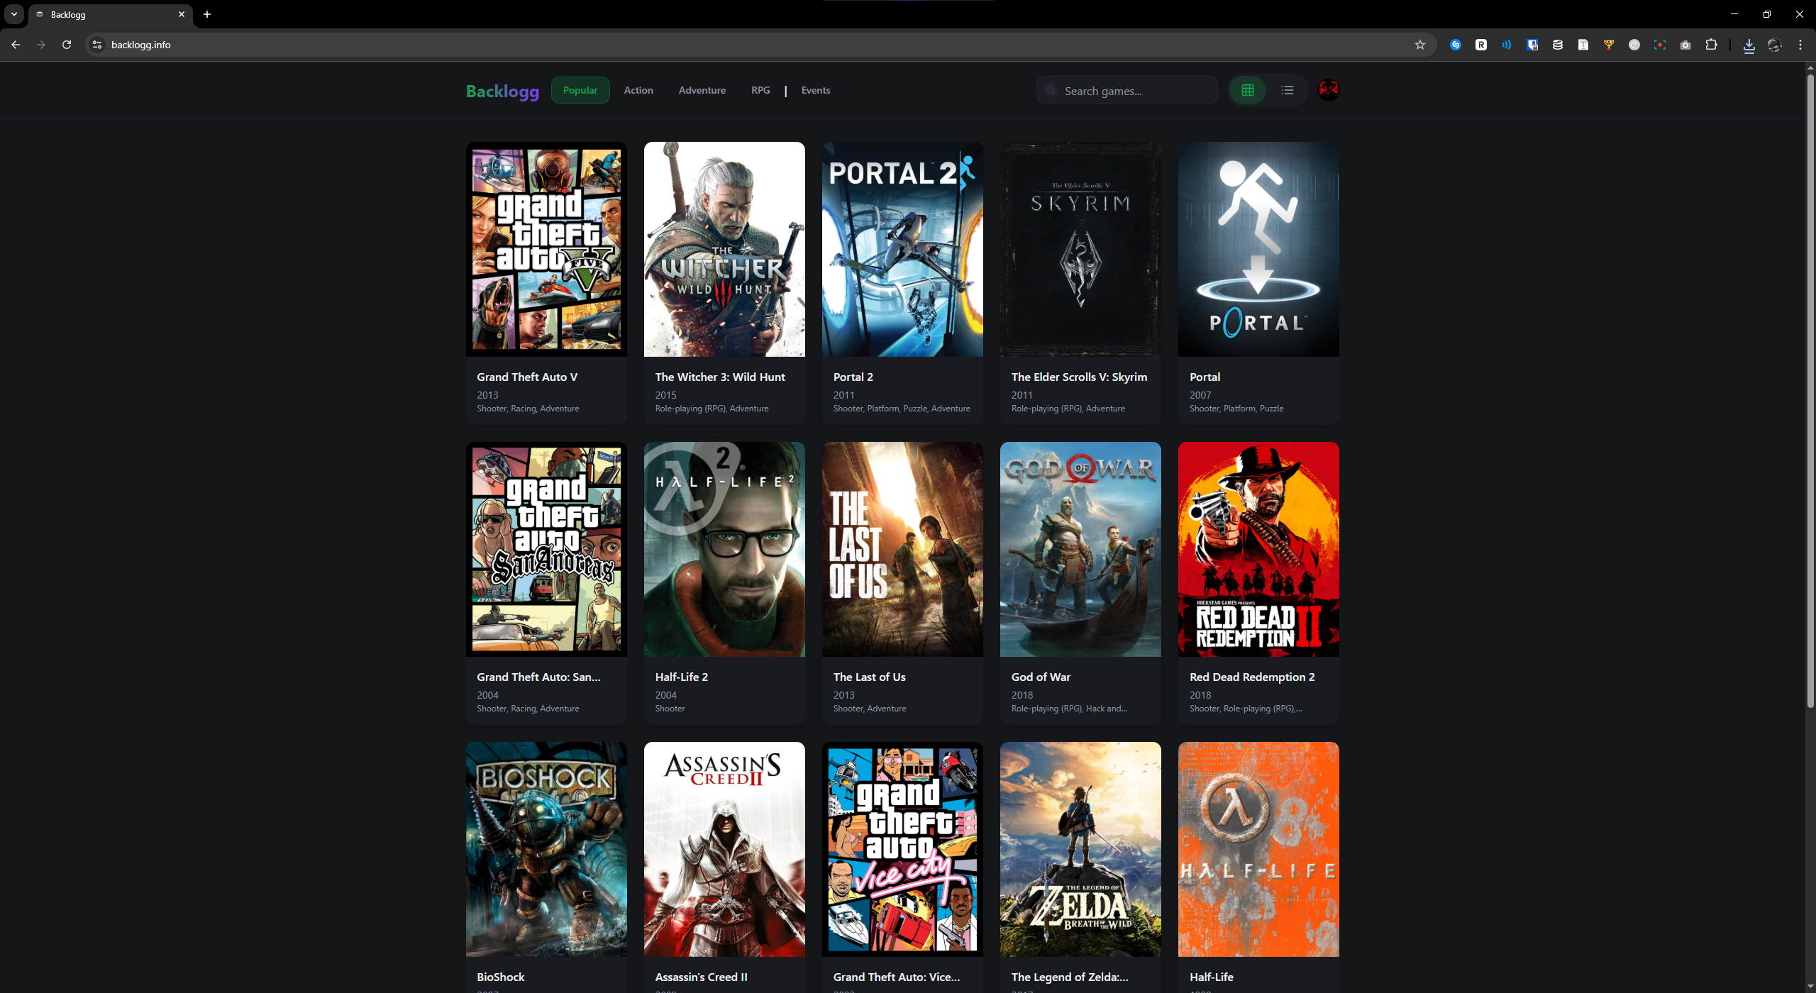Show browser downloads
Screen dimensions: 1816x993
coord(1749,45)
